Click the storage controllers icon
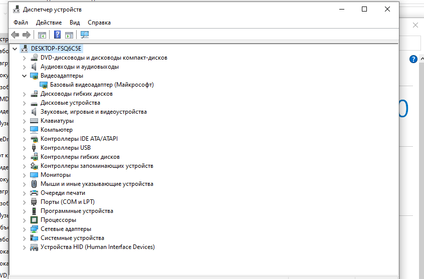 pos(34,166)
